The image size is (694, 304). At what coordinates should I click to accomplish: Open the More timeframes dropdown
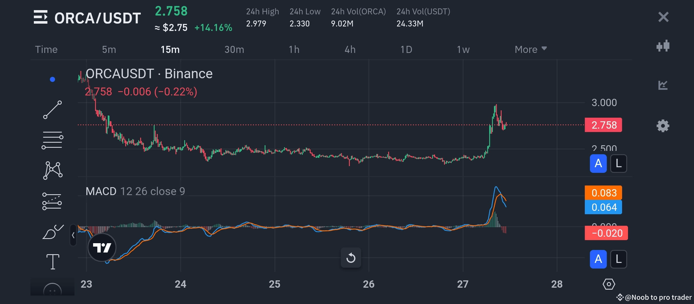point(530,49)
